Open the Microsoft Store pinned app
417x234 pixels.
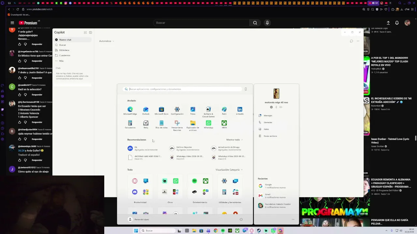pyautogui.click(x=161, y=111)
